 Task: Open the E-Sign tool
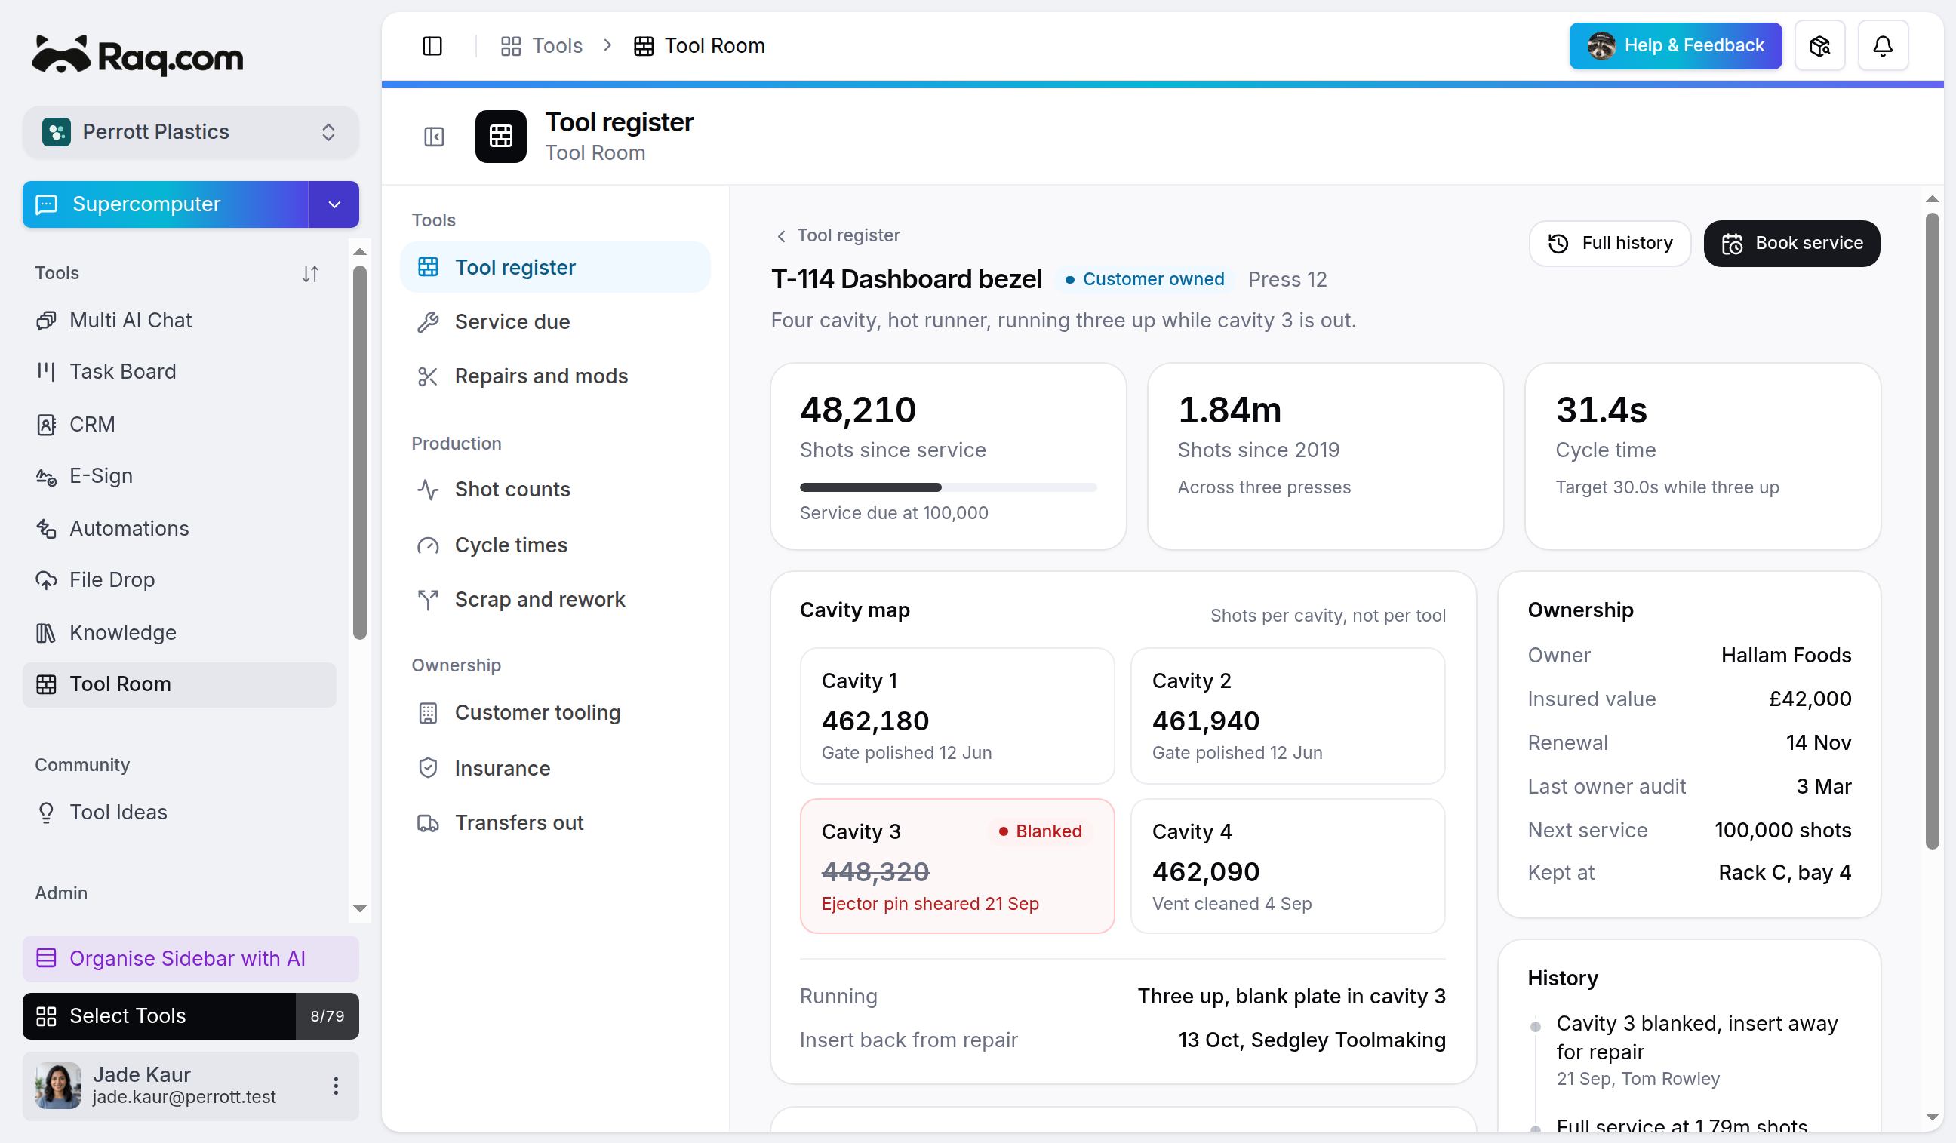point(180,475)
